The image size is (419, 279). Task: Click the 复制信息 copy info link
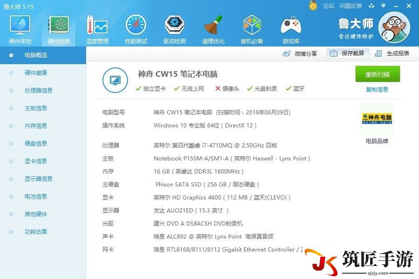[x=377, y=89]
